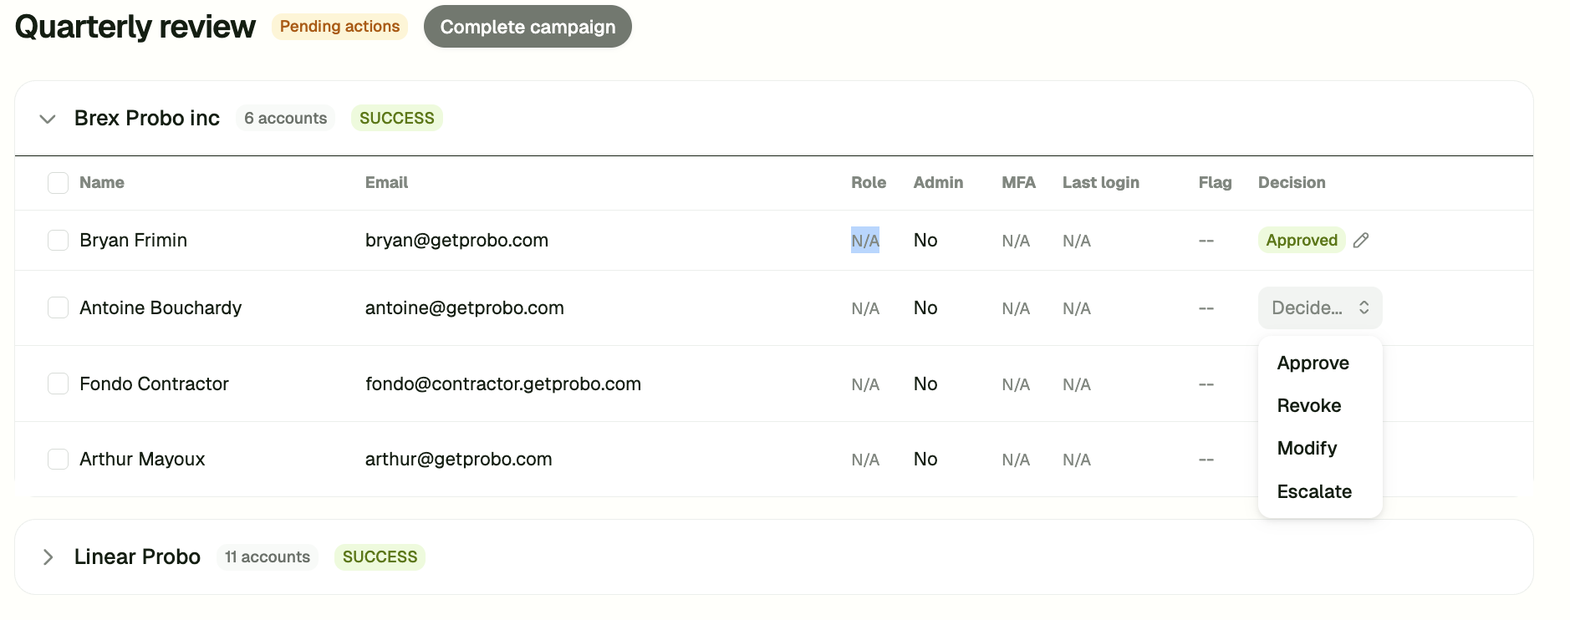Edit Bryan Frimin's approved decision pencil icon

point(1361,240)
